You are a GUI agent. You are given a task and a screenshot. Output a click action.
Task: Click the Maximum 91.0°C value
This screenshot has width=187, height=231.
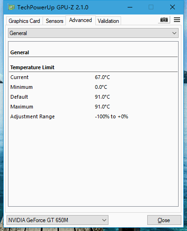[x=102, y=107]
